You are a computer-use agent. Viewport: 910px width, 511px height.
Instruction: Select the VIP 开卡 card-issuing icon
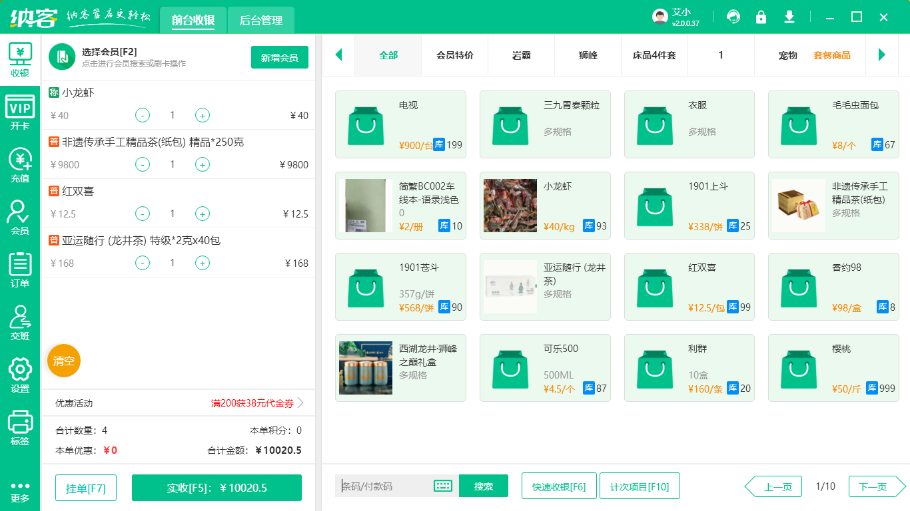click(x=20, y=112)
